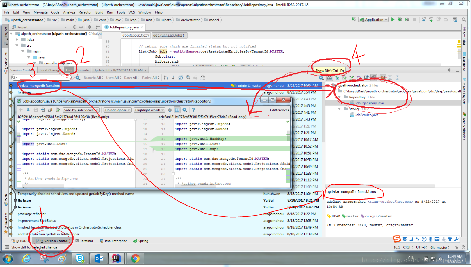Click Go To Hash/Branch/Tag magnifier icon
Viewport: 471px width, 267px height.
click(188, 78)
